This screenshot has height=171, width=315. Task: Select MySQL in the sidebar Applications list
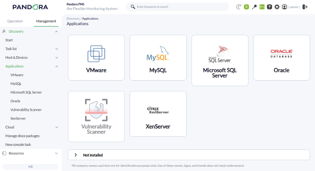pos(16,84)
